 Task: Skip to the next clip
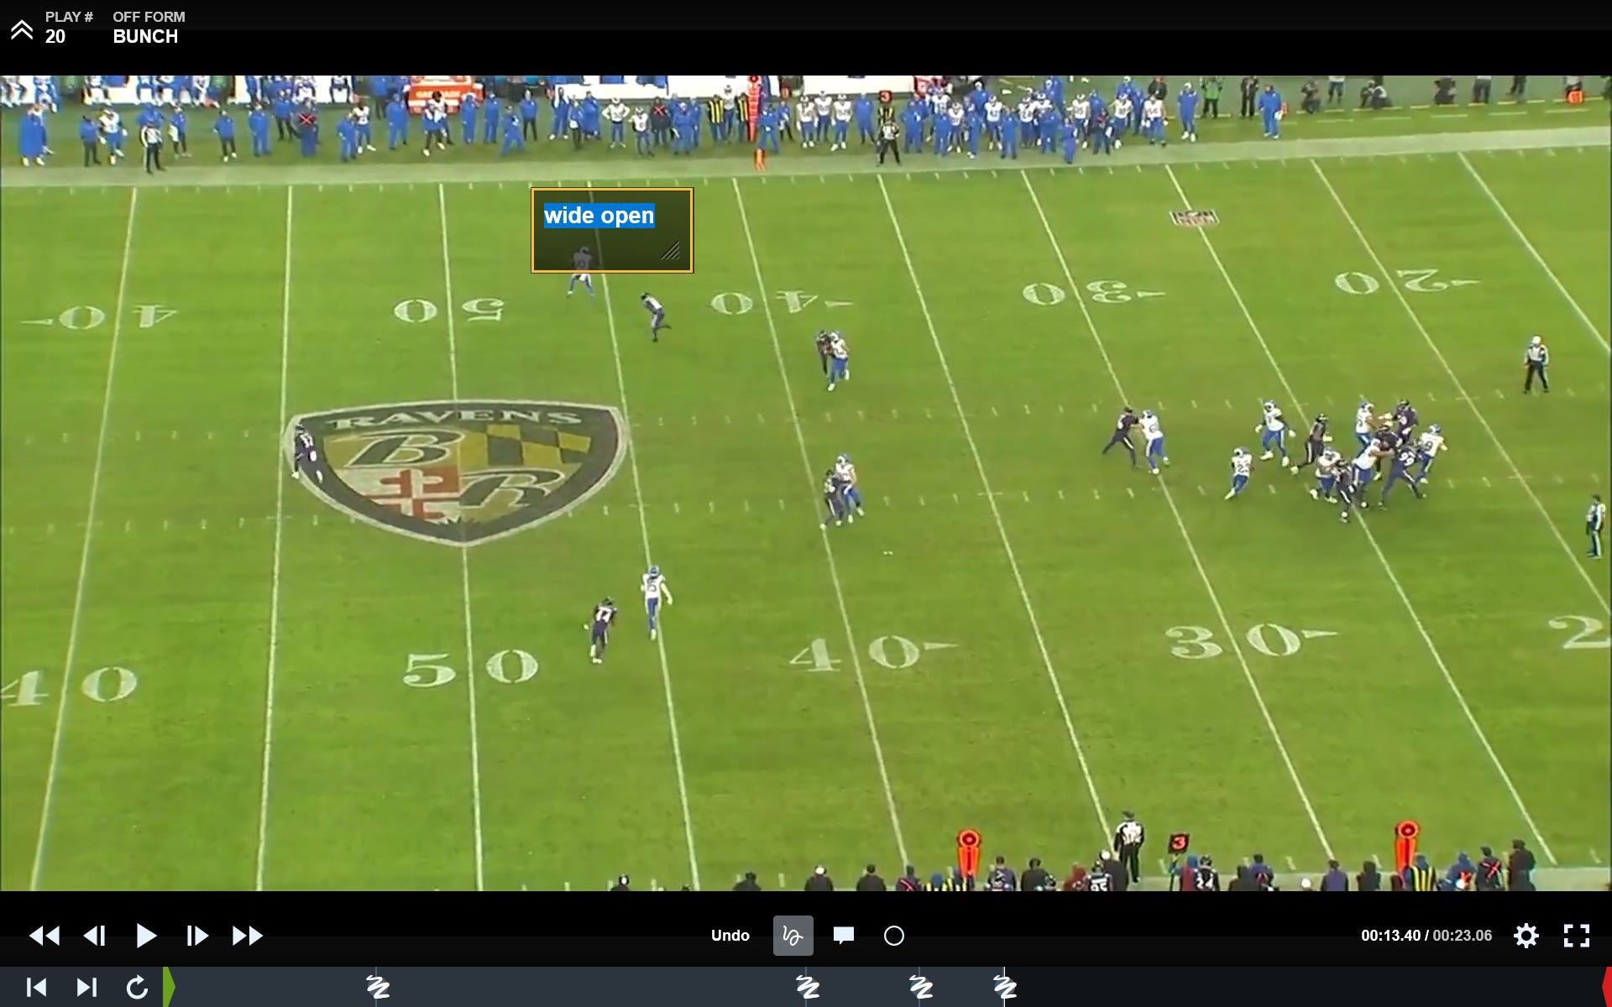[x=86, y=988]
